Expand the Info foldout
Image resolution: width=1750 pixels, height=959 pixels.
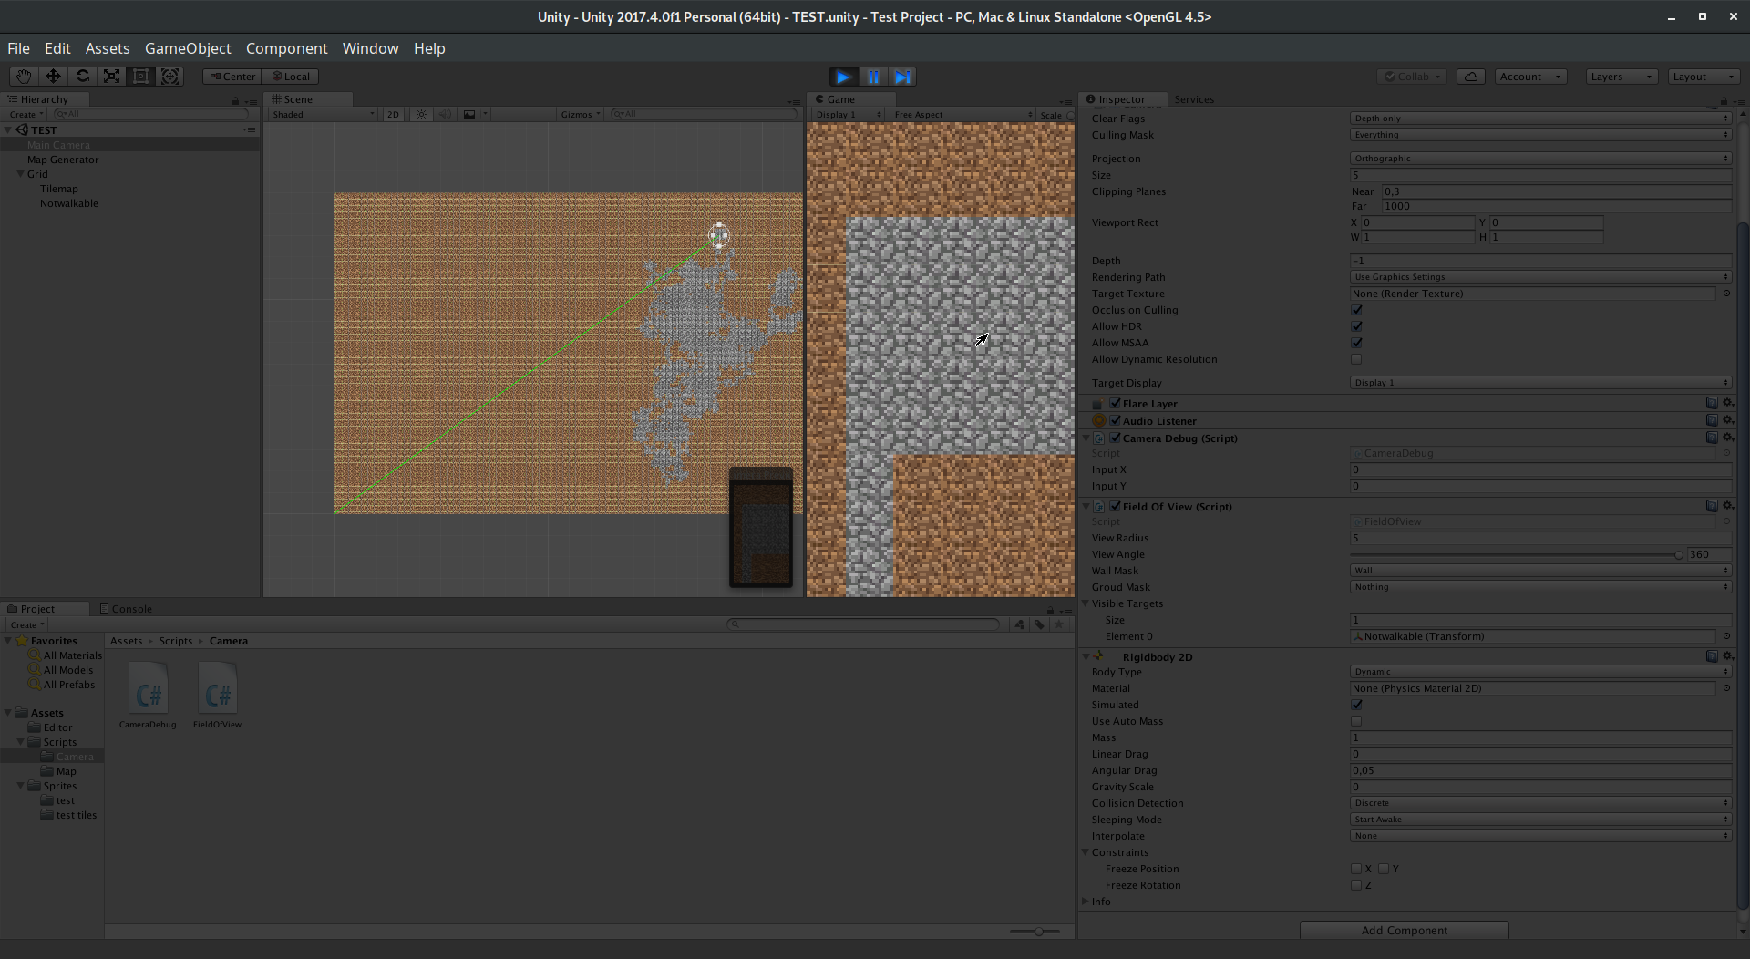click(x=1086, y=902)
